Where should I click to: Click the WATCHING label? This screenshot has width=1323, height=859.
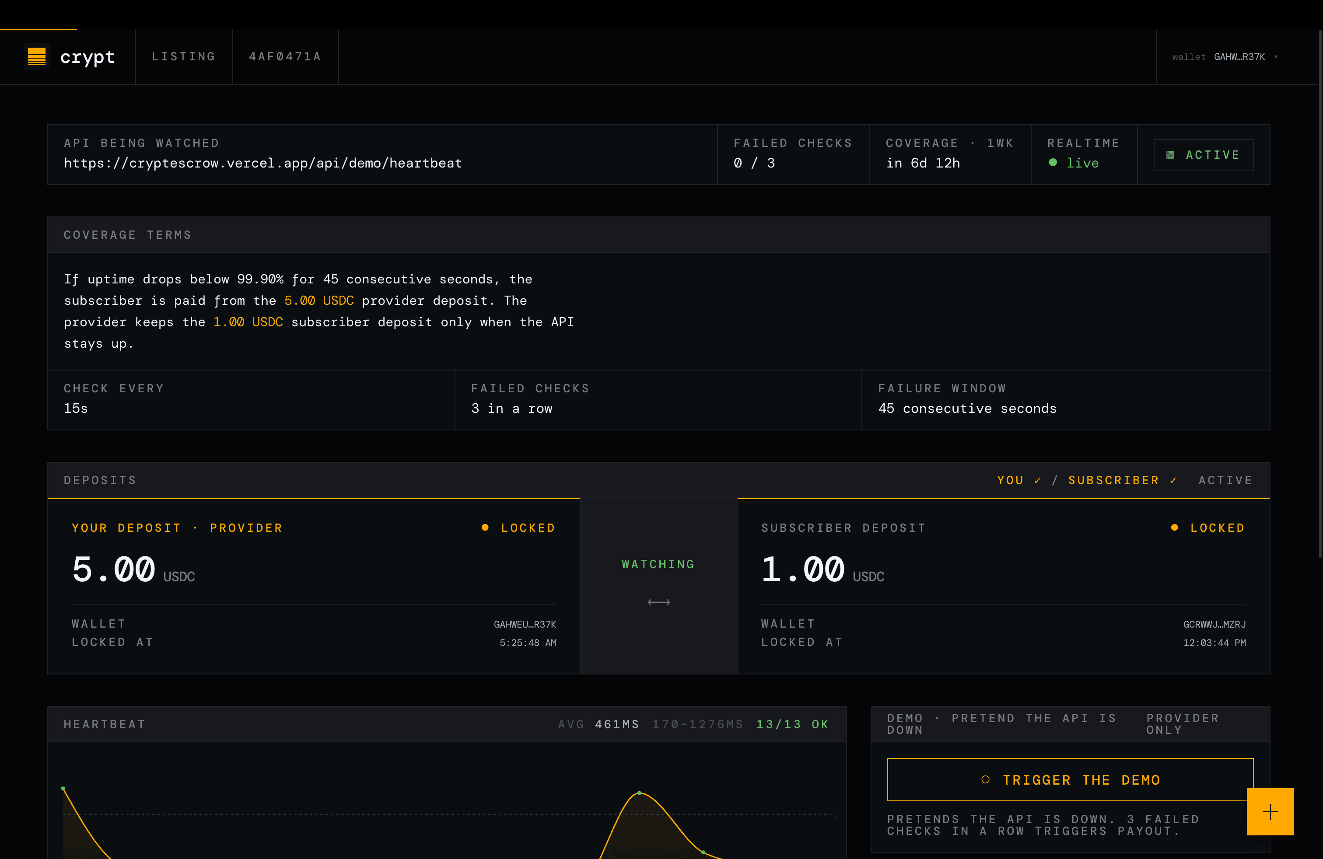point(658,564)
